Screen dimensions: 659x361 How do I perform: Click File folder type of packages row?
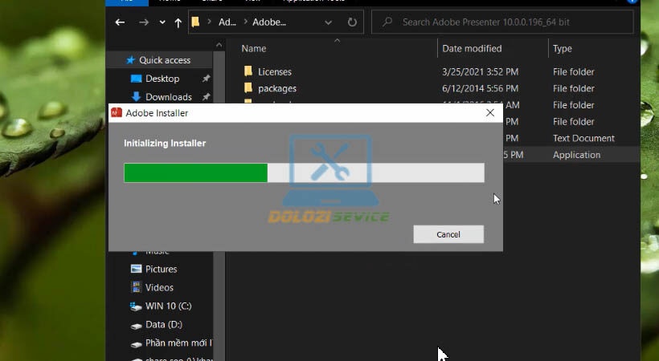pos(573,88)
